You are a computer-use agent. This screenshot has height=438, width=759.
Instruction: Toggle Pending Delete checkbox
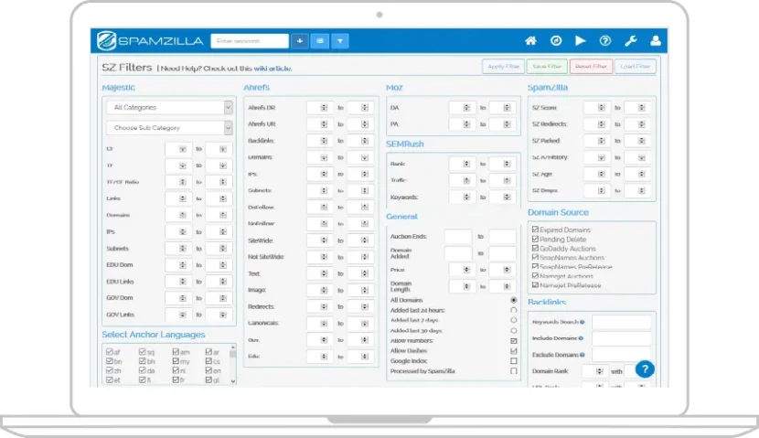pos(535,239)
